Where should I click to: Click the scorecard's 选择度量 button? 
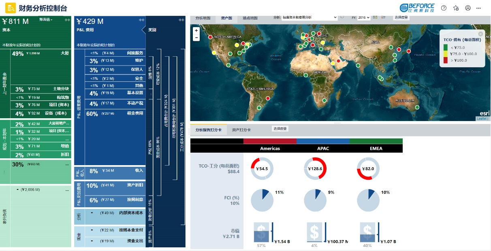pyautogui.click(x=280, y=129)
